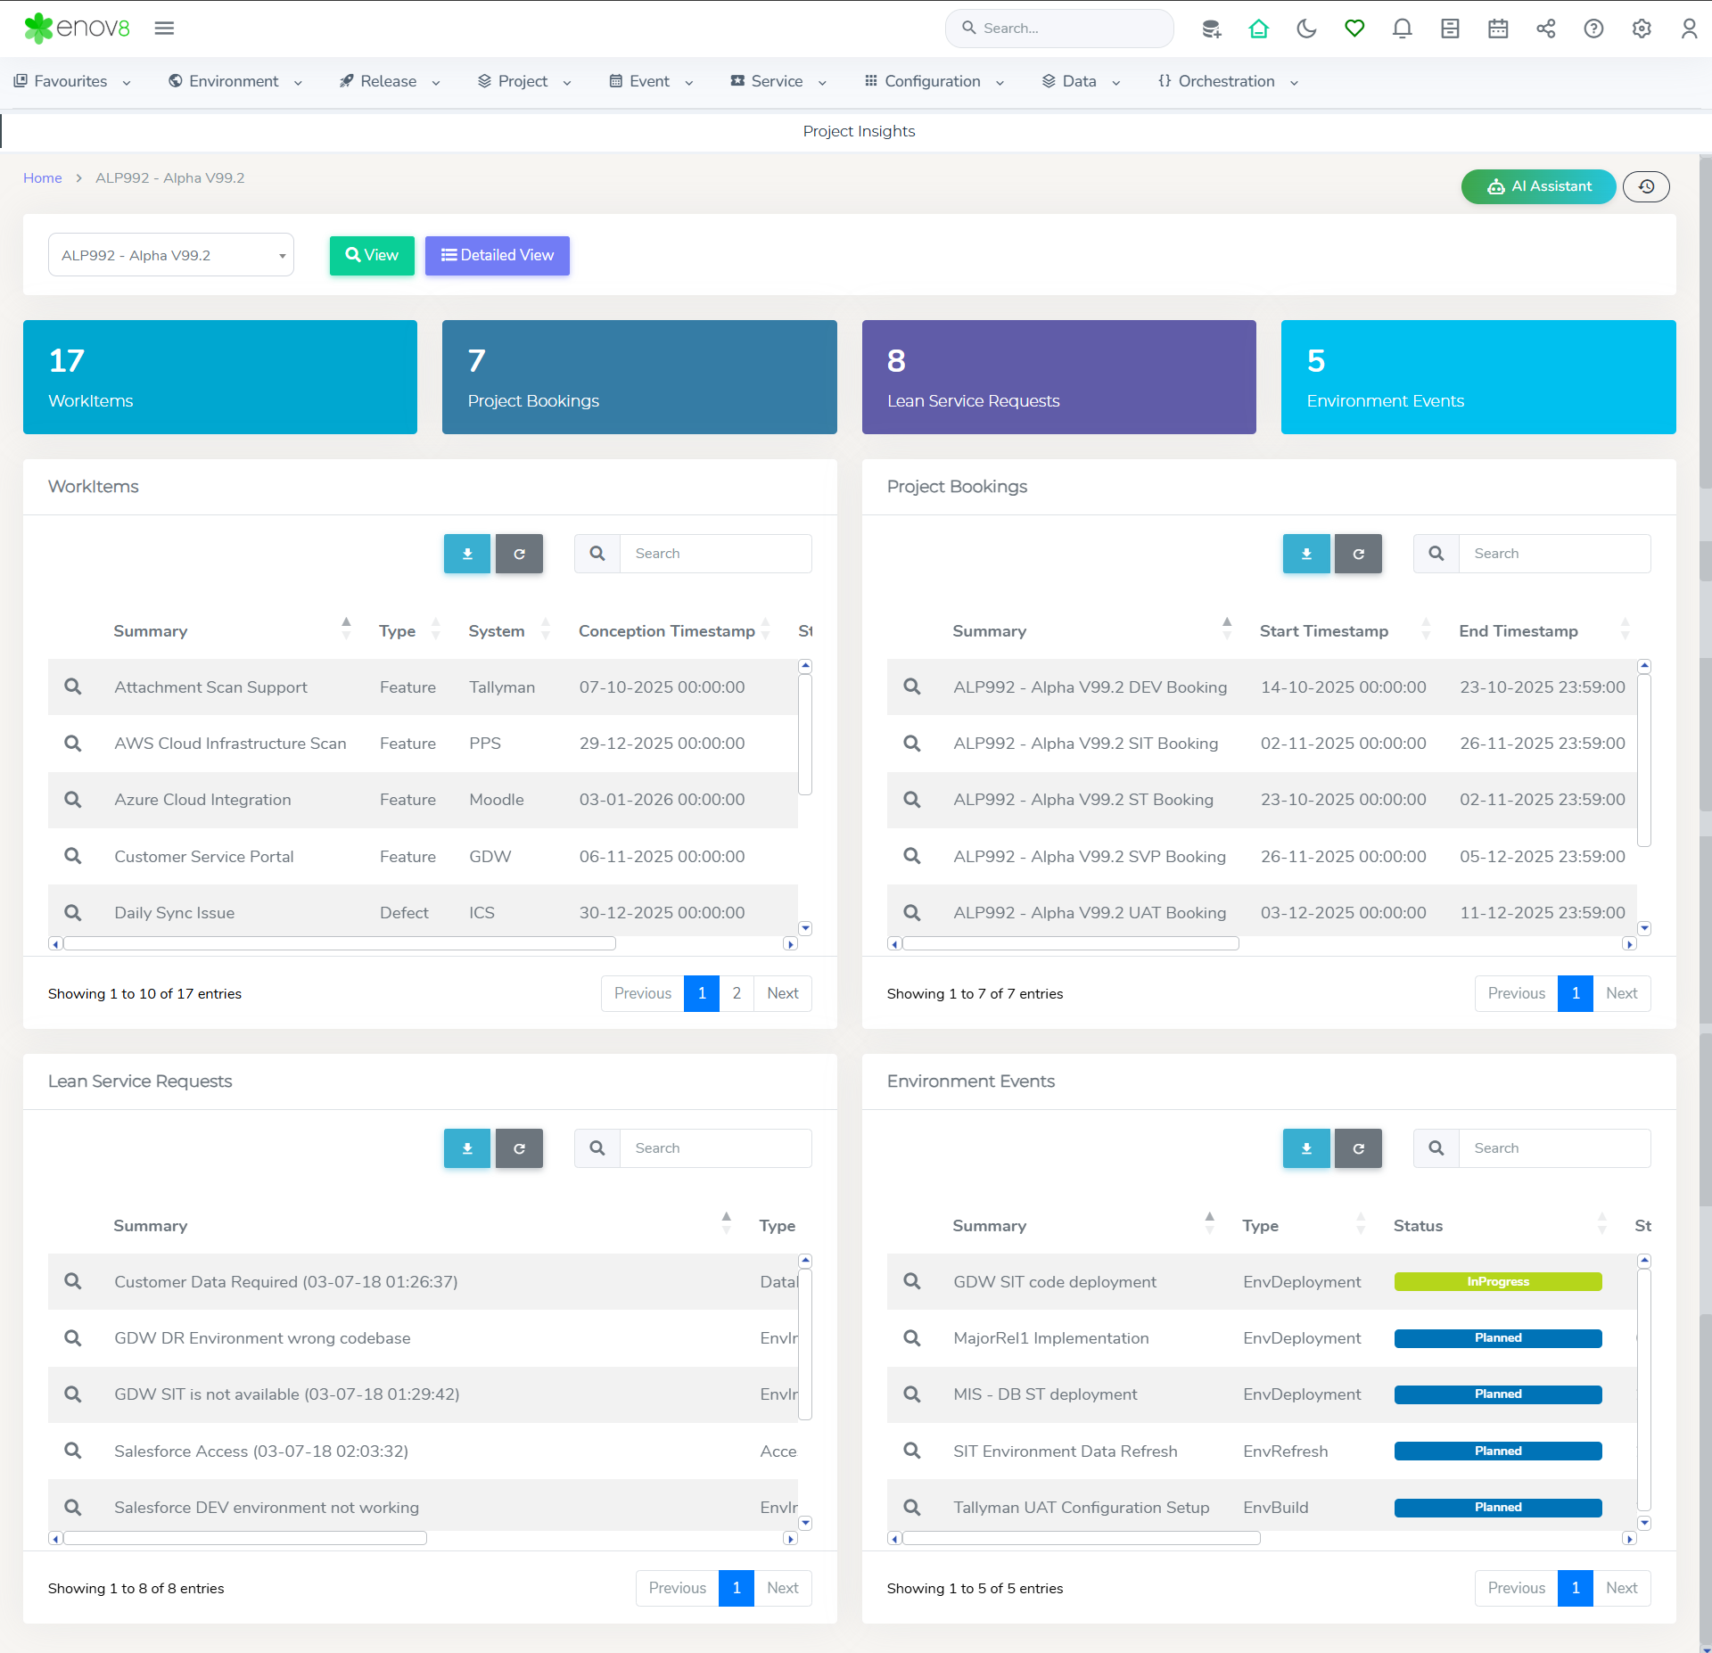Image resolution: width=1712 pixels, height=1653 pixels.
Task: Download WorkItems table data
Action: [466, 554]
